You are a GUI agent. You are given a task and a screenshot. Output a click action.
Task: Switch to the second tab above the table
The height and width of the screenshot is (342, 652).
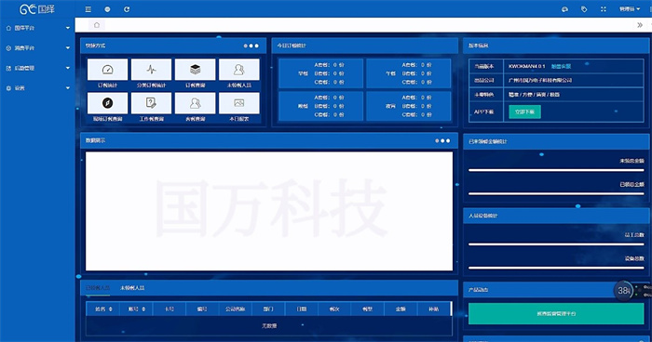[x=132, y=287]
